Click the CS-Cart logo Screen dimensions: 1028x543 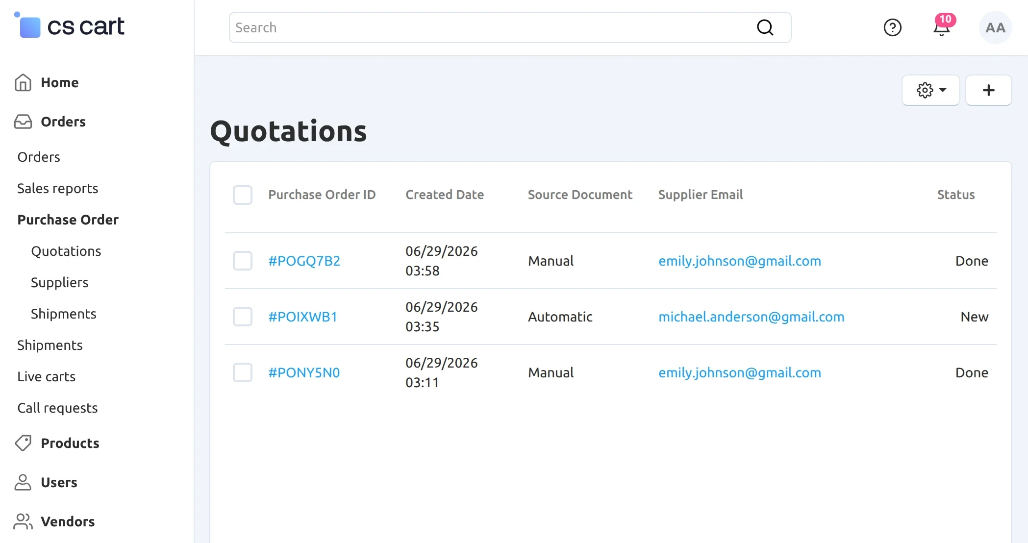tap(69, 25)
